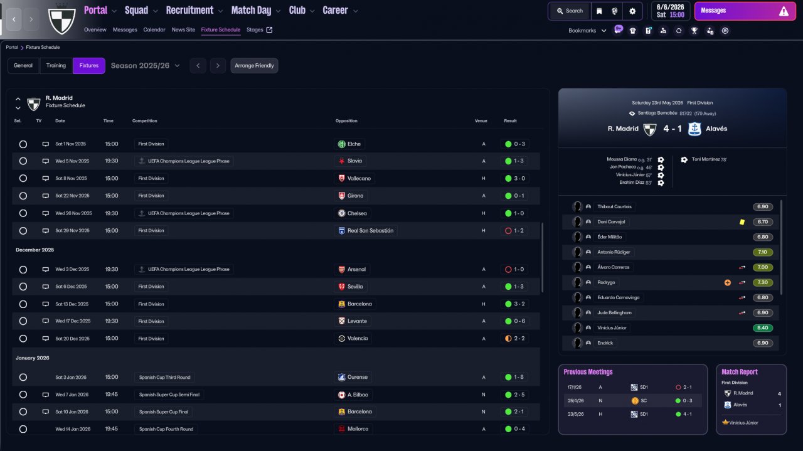Open the Season 2025/26 dropdown
Screen dimensions: 803x451
pyautogui.click(x=146, y=65)
